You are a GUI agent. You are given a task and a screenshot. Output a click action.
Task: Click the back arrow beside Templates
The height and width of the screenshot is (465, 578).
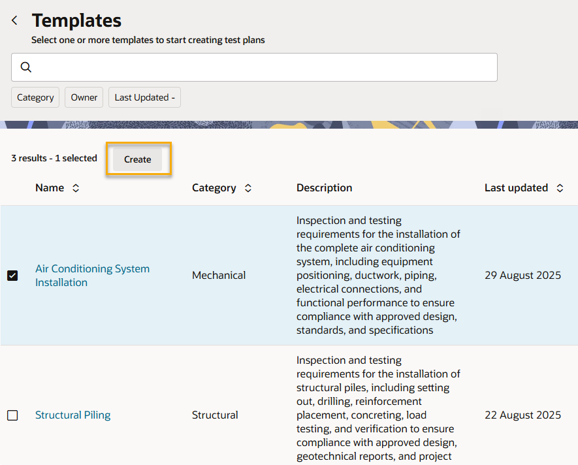coord(14,21)
